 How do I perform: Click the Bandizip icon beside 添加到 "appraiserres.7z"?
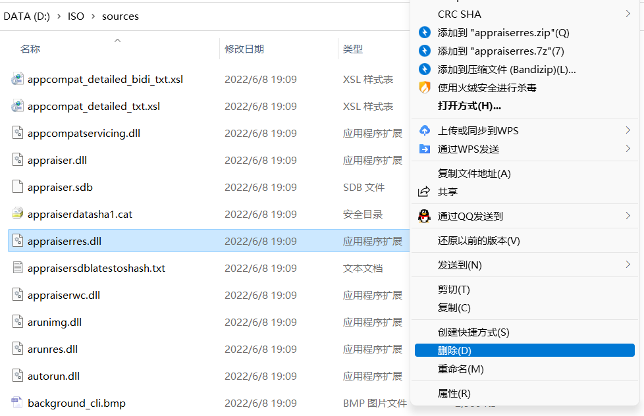click(425, 51)
